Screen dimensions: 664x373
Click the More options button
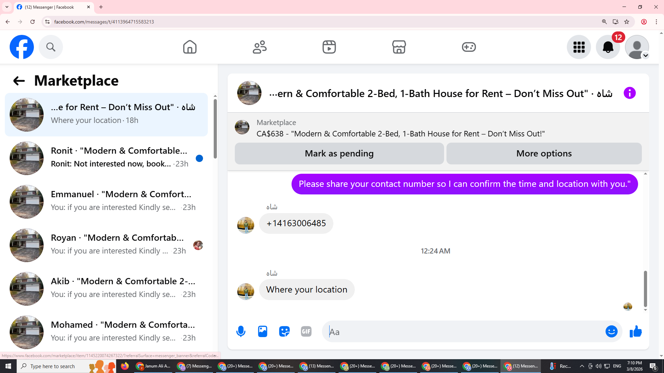[544, 154]
